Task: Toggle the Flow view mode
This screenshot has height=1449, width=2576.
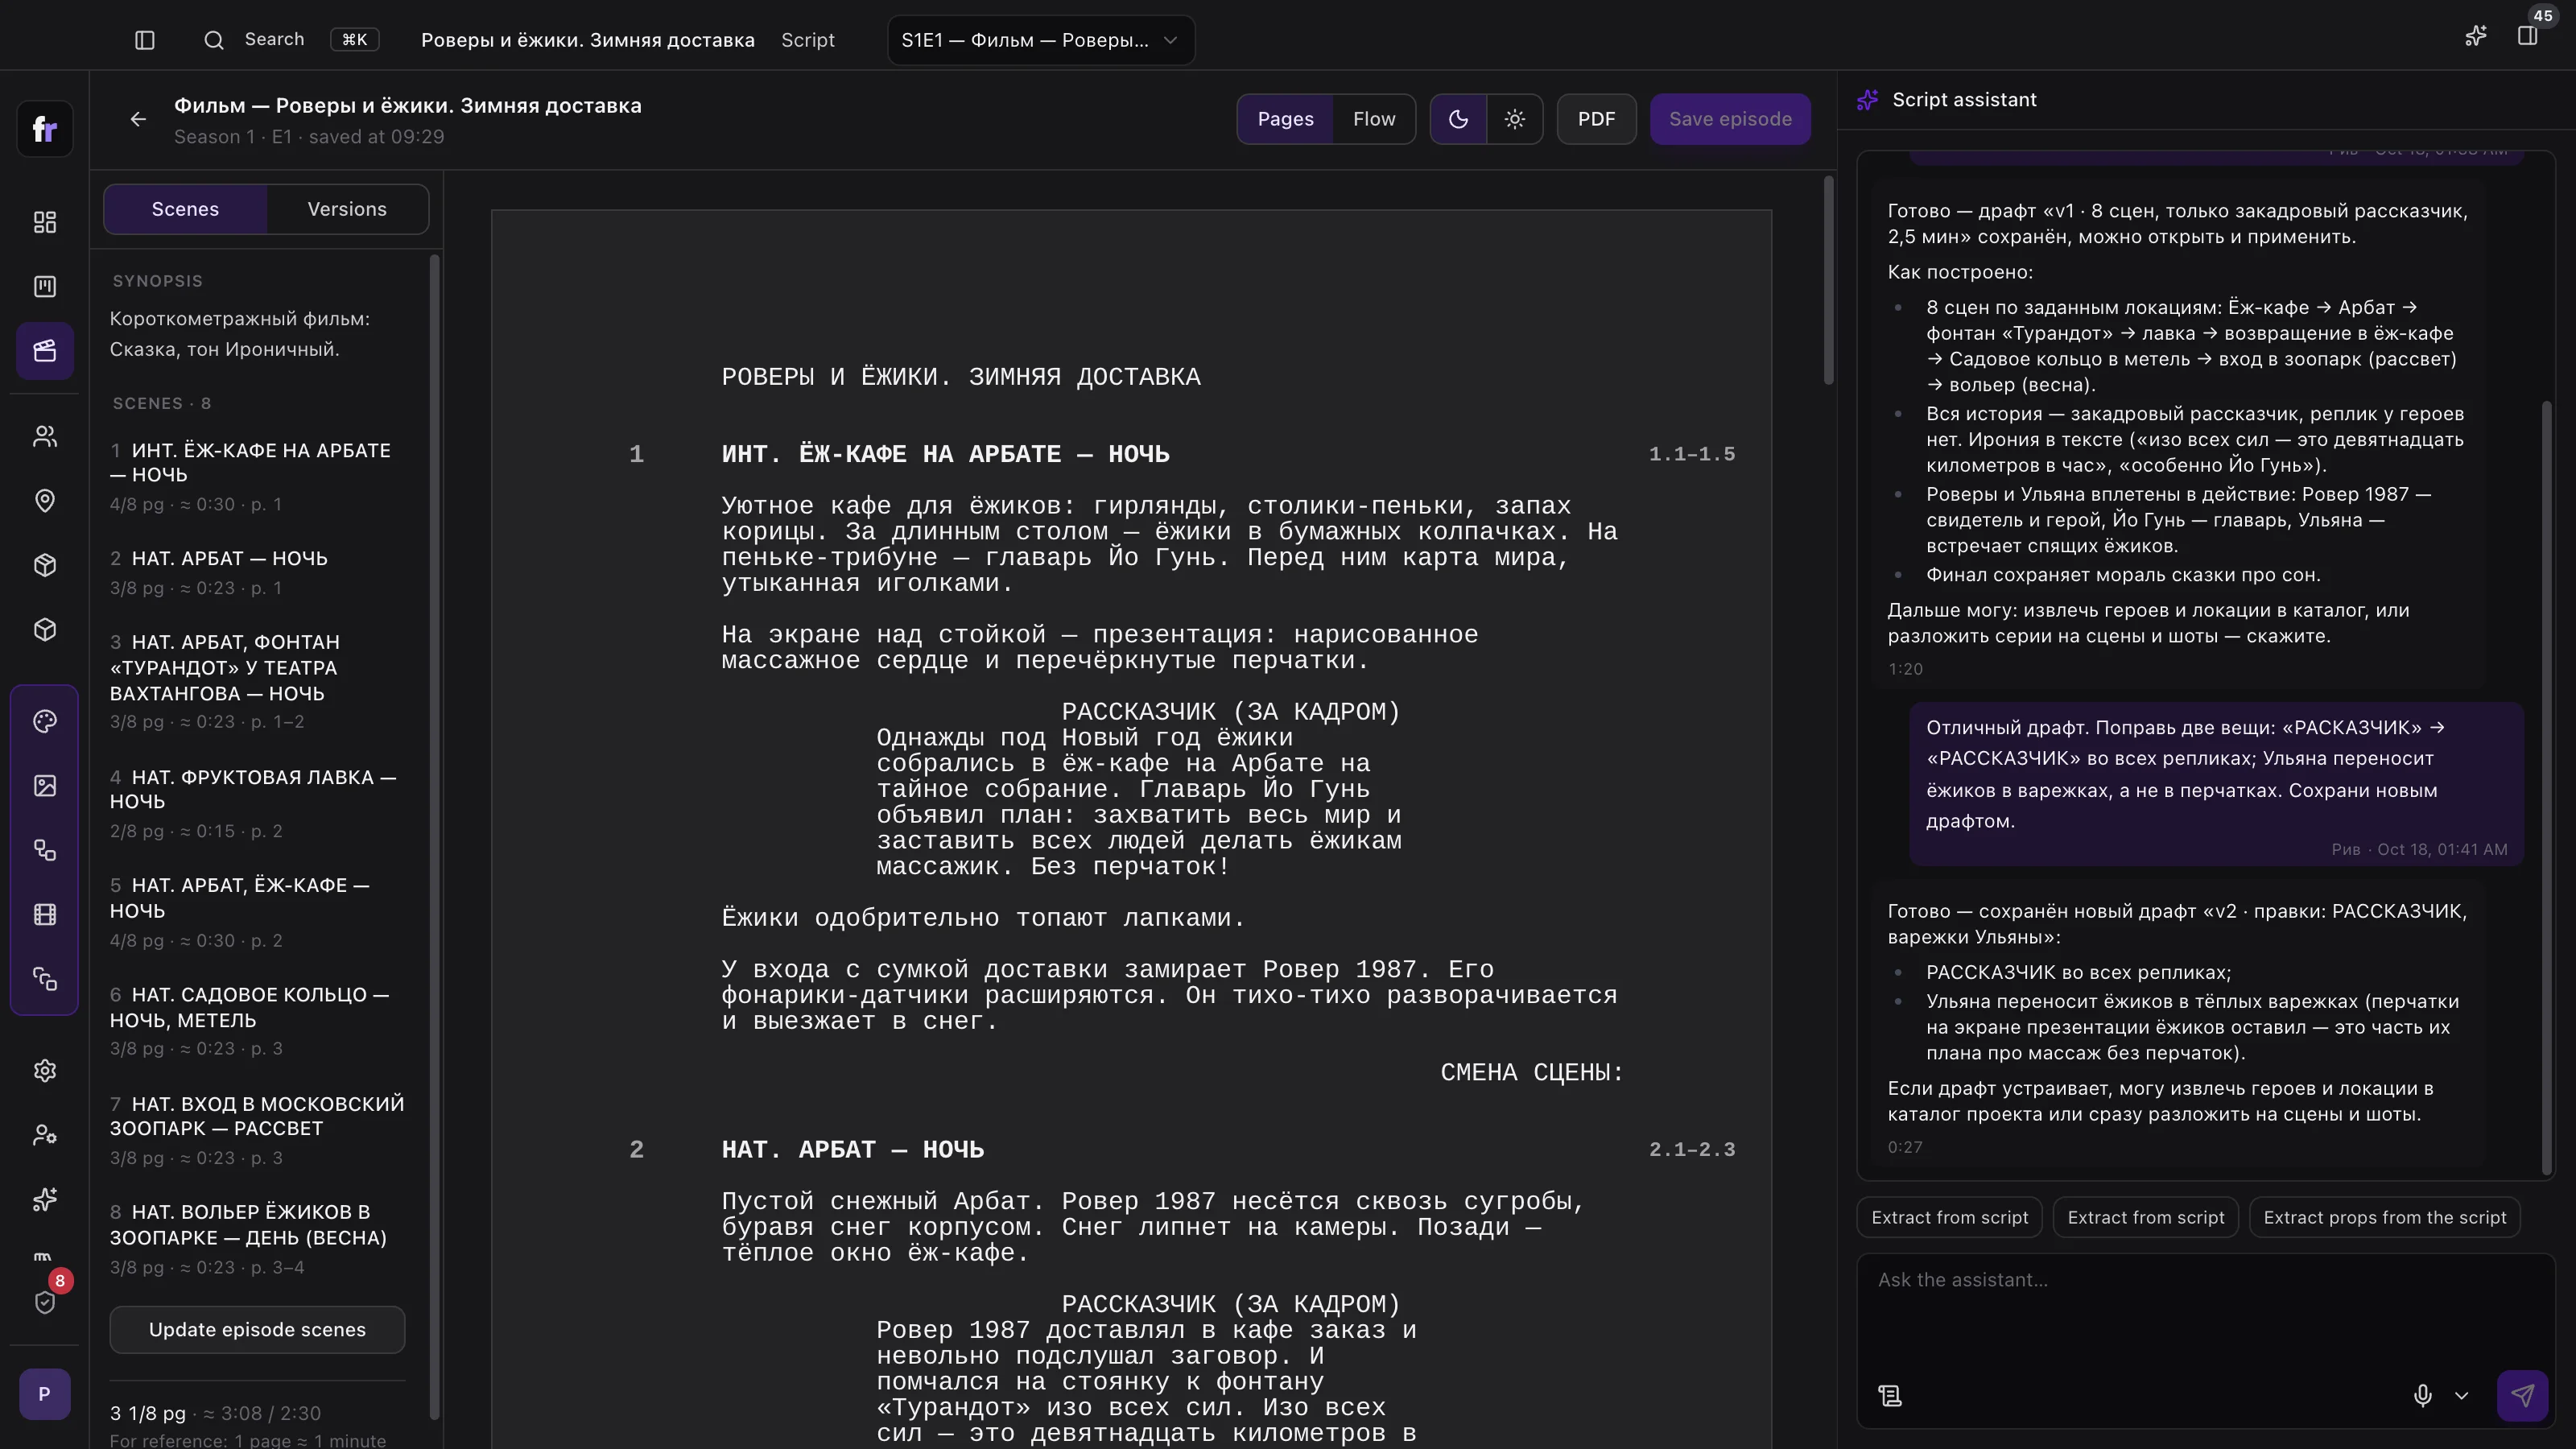Action: pyautogui.click(x=1373, y=119)
